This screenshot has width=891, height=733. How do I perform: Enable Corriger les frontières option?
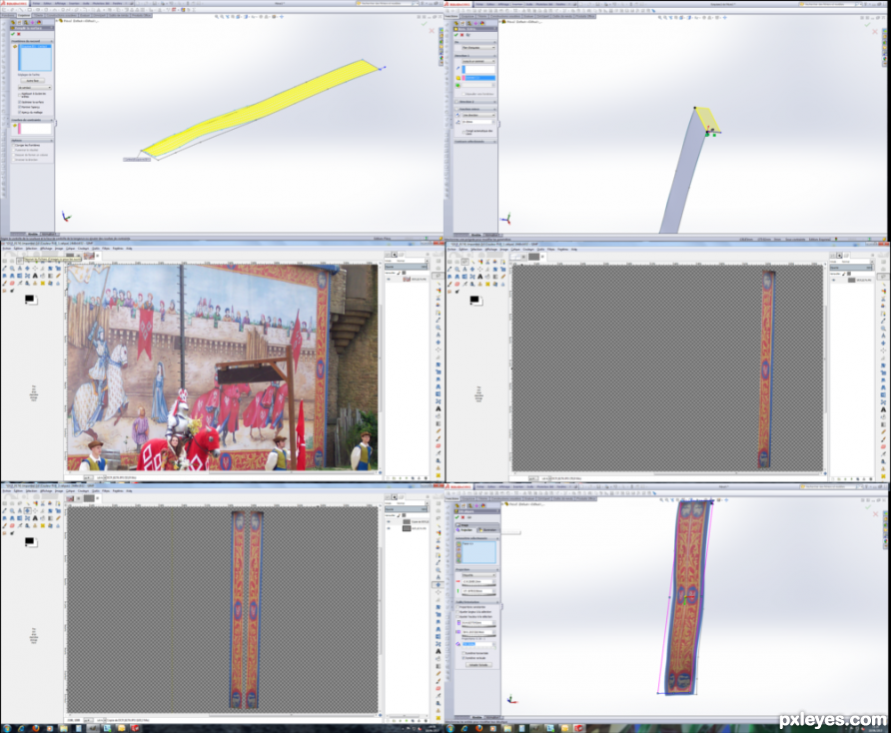14,145
